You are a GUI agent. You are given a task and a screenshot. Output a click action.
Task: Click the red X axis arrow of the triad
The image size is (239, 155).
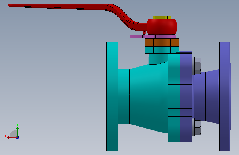point(12,138)
